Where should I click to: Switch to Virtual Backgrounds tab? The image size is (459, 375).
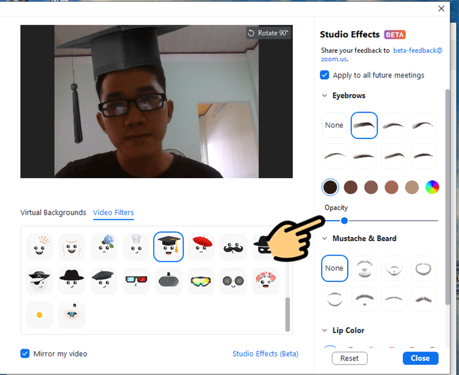[53, 212]
